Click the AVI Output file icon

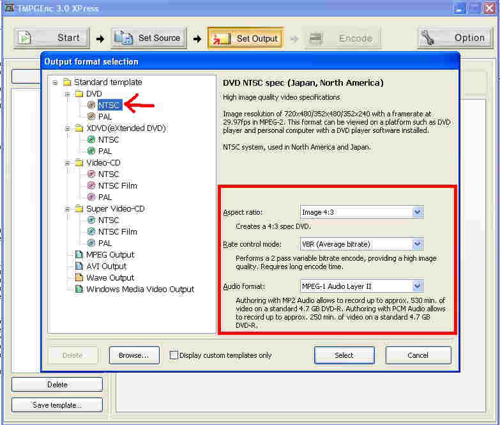79,266
